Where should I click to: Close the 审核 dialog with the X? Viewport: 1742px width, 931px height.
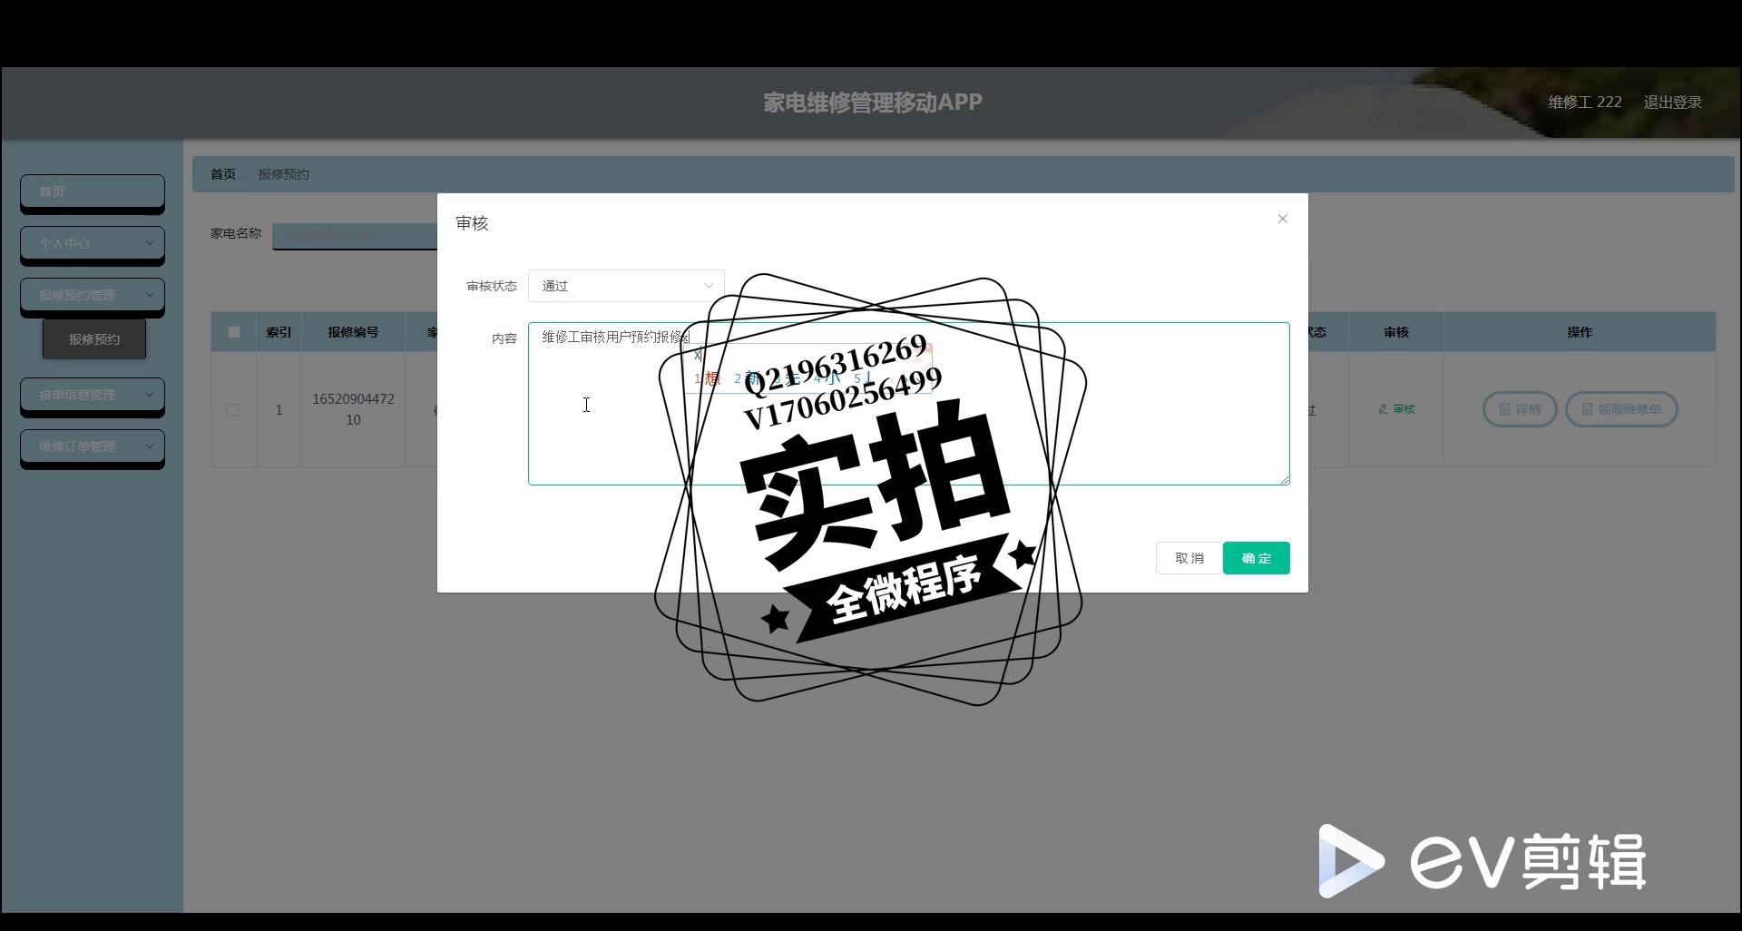point(1282,219)
